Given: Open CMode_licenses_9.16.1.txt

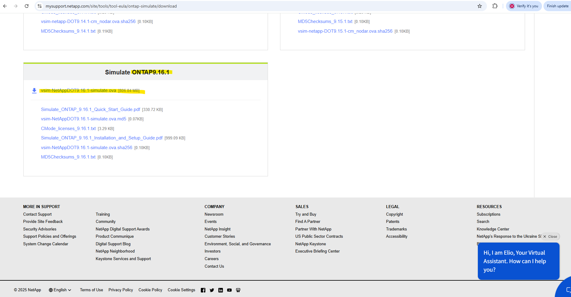Looking at the screenshot, I should point(68,129).
